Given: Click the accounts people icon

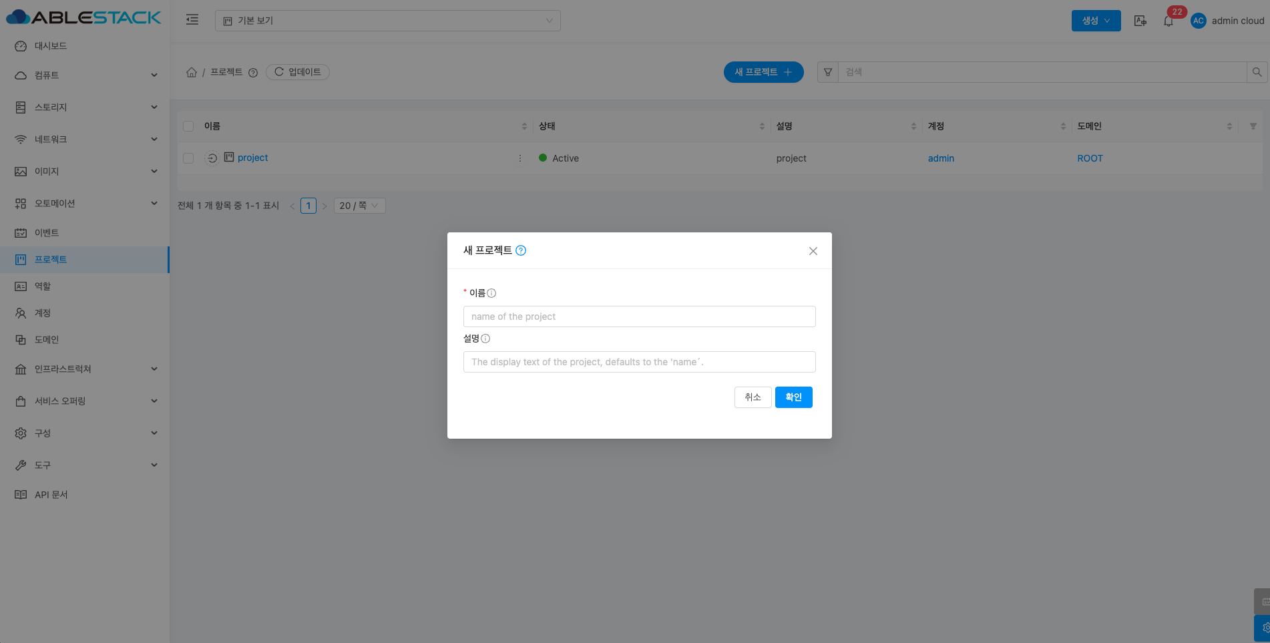Looking at the screenshot, I should click(x=21, y=313).
